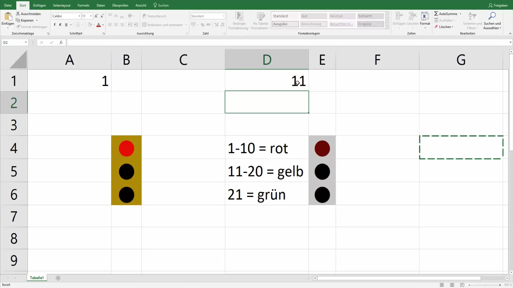The image size is (513, 288).
Task: Open Als Tabelle formatieren menu
Action: [261, 21]
